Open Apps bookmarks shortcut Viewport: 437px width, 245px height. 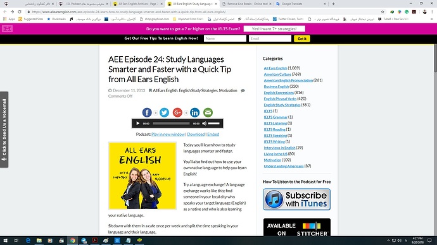click(x=9, y=19)
